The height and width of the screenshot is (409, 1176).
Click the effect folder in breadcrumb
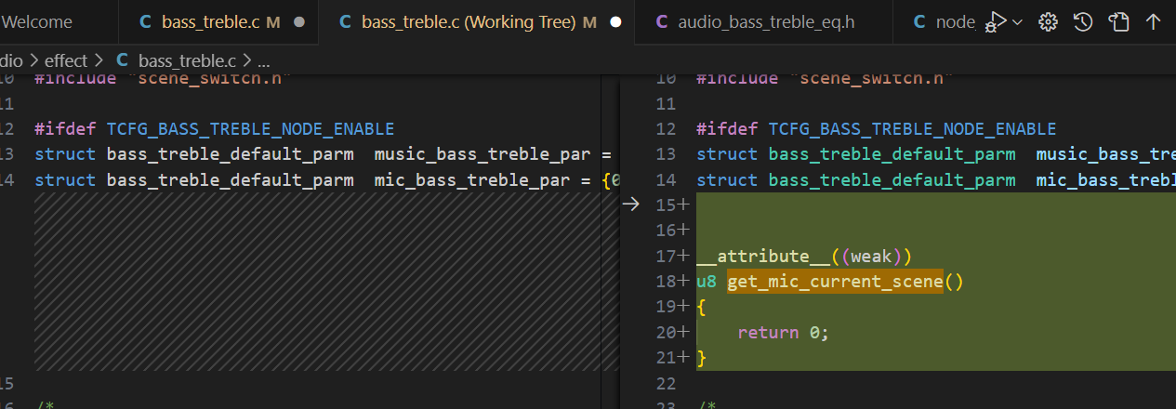pyautogui.click(x=65, y=61)
